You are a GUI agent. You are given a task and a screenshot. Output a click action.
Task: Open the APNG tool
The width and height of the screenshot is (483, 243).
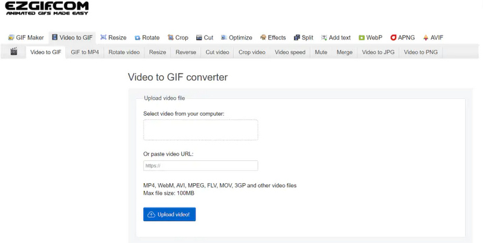[403, 37]
